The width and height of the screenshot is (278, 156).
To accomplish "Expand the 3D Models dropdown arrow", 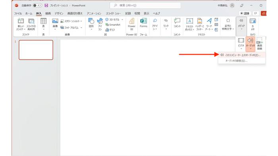I will coord(122,19).
